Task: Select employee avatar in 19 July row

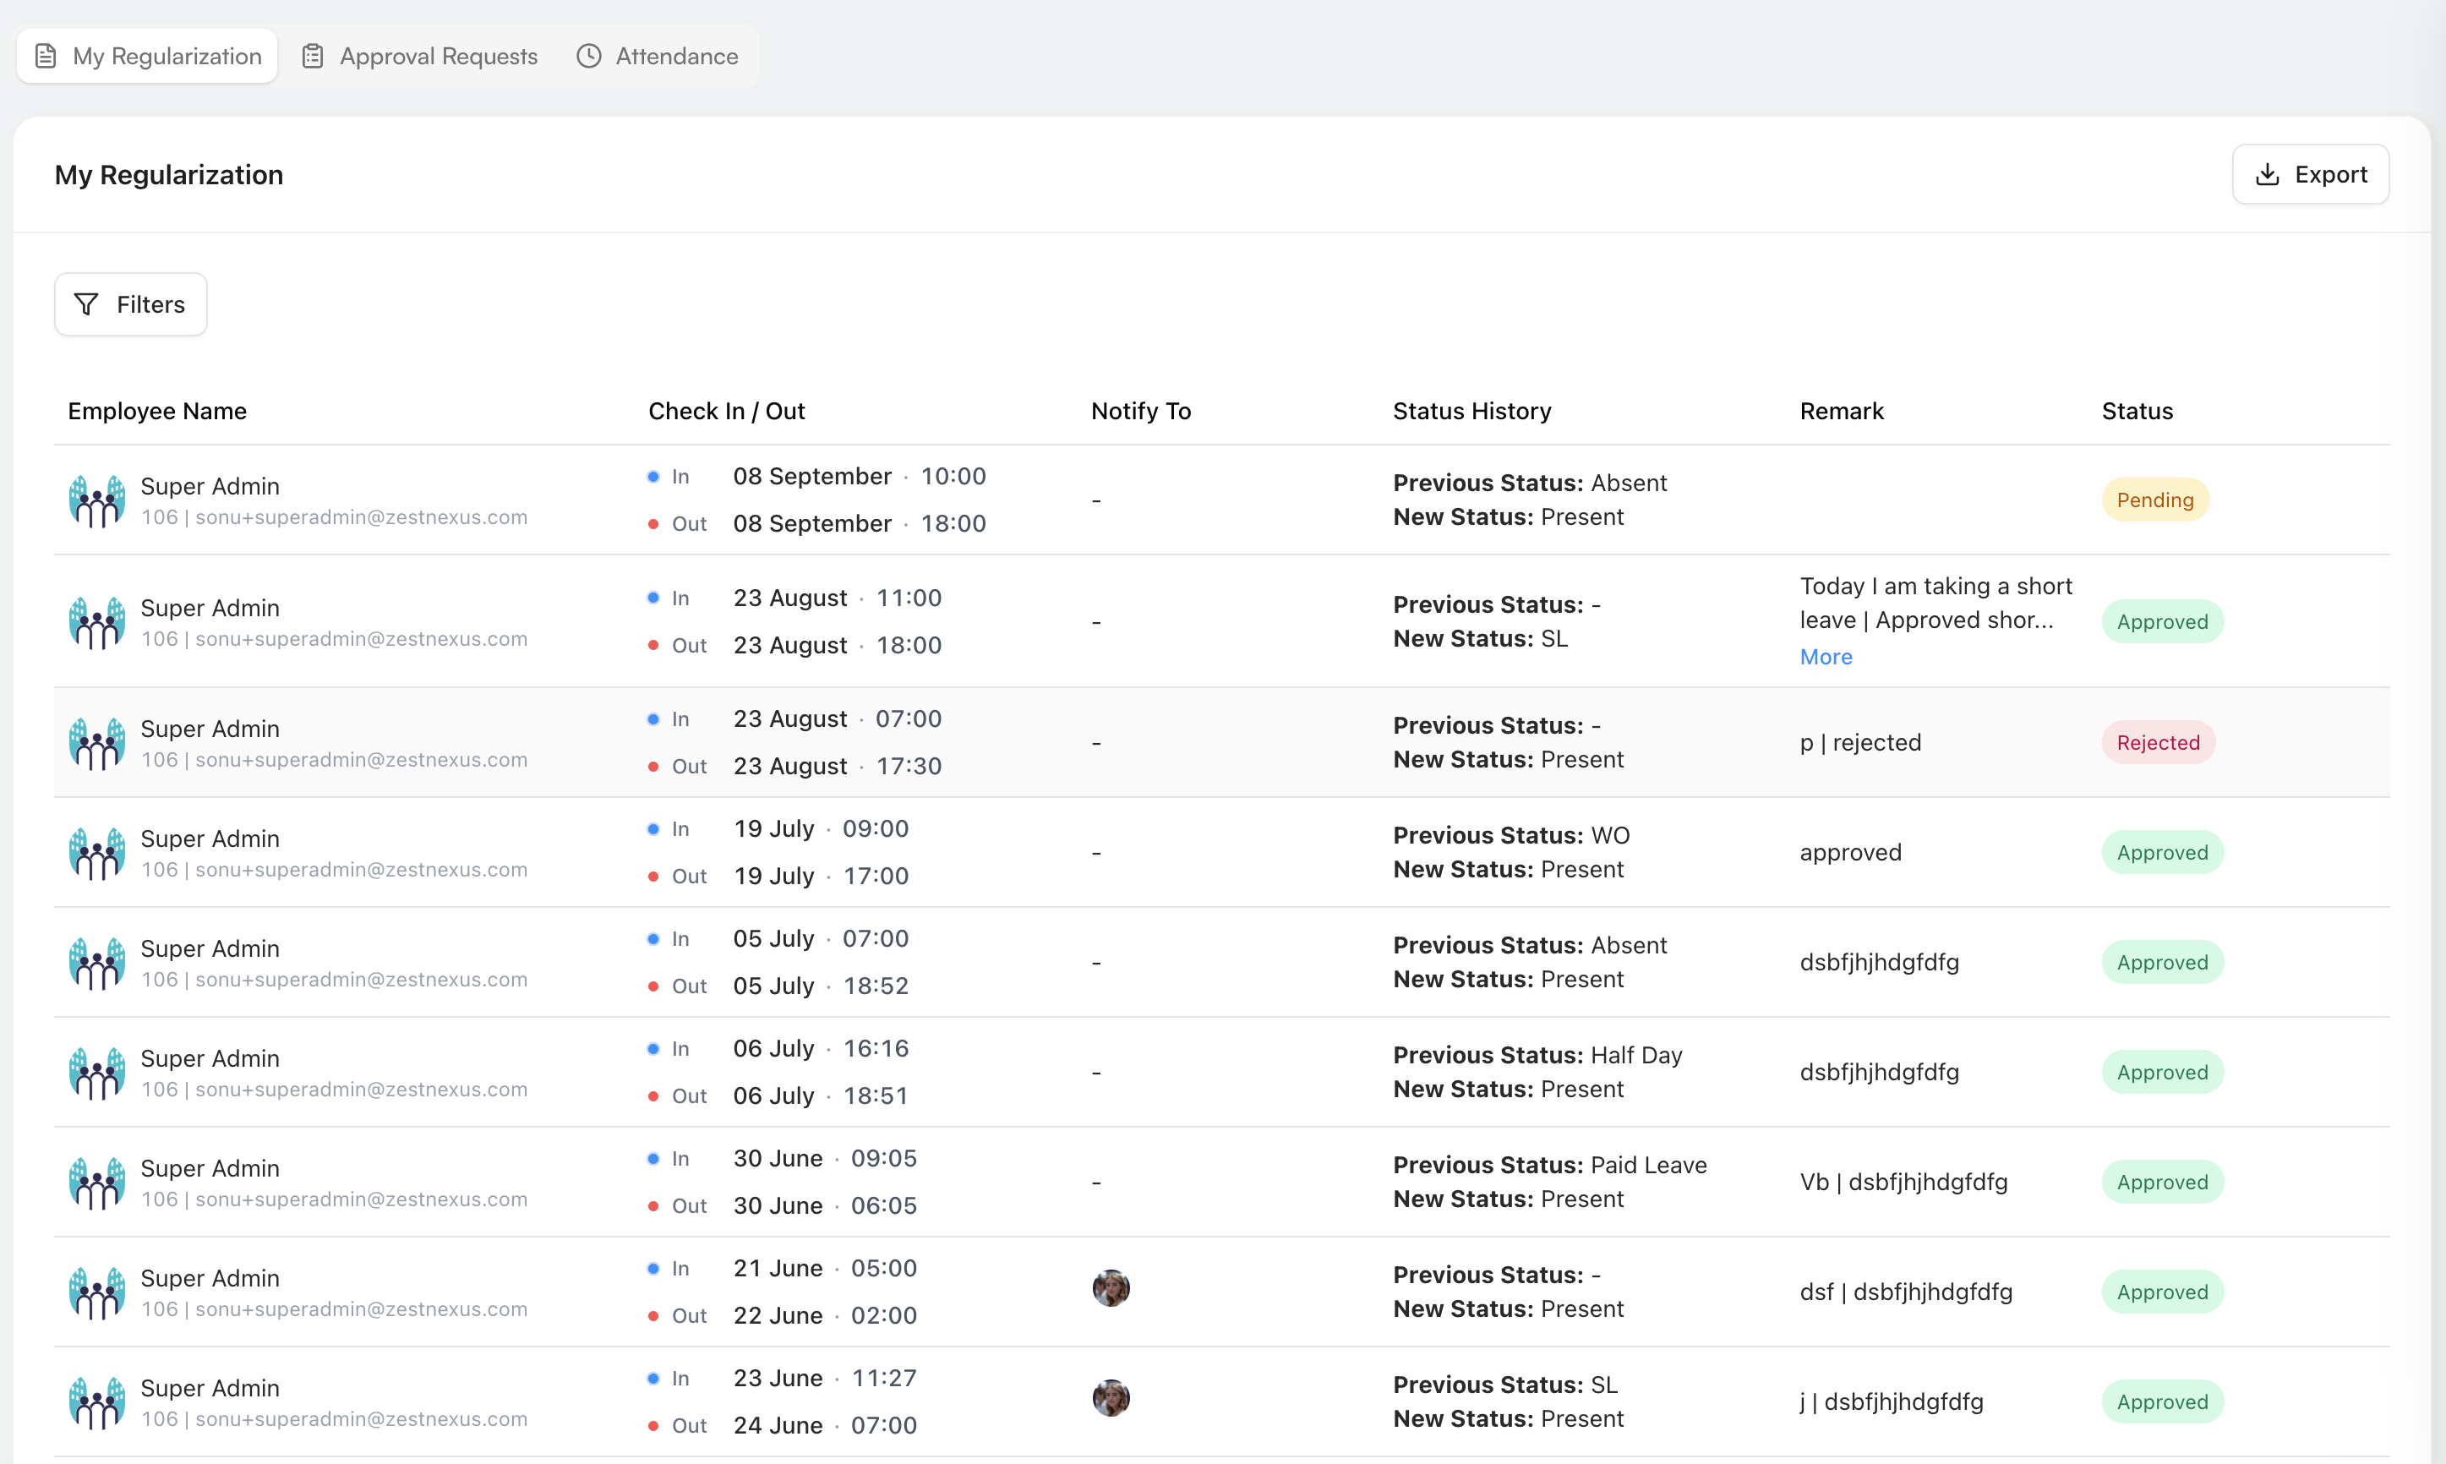Action: pos(96,854)
